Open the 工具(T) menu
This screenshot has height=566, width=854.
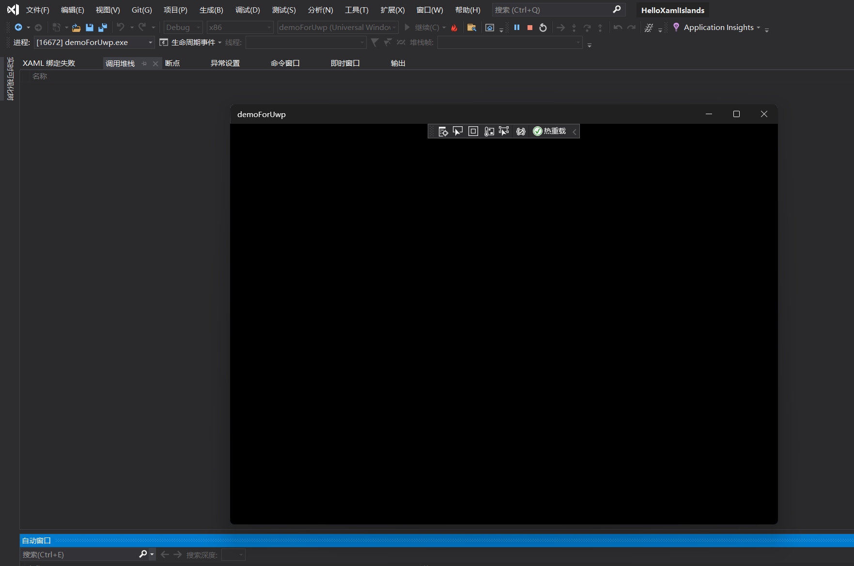click(357, 10)
